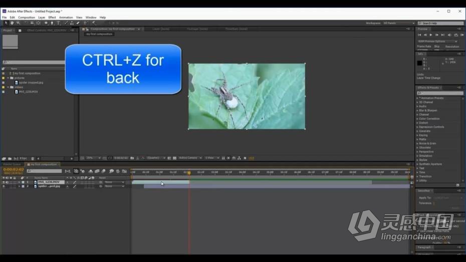This screenshot has height=262, width=466.
Task: Select the Unified Camera tool
Action: (32, 23)
